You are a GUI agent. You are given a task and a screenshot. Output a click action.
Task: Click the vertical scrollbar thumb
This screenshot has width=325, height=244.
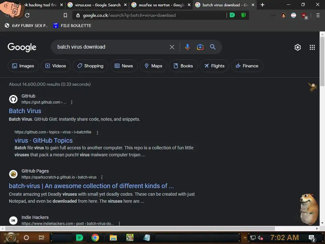coord(322,61)
